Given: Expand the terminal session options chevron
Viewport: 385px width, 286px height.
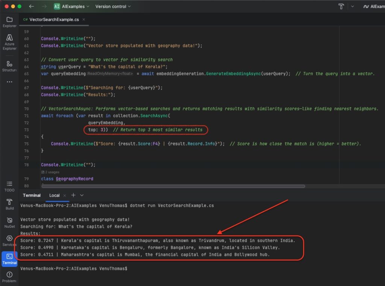Looking at the screenshot, I should pyautogui.click(x=82, y=195).
